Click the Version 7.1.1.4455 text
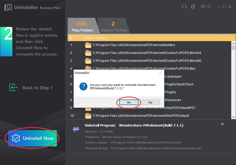This screenshot has height=165, width=236. (x=99, y=131)
